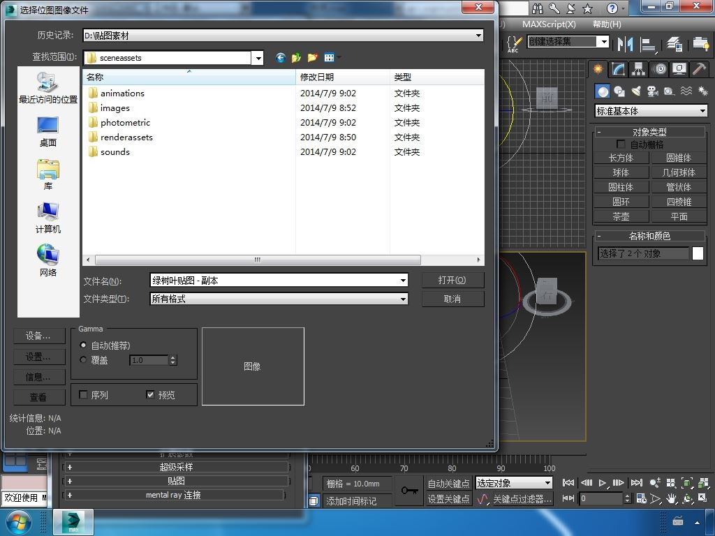The height and width of the screenshot is (536, 715).
Task: Click the 信息... info button
Action: pyautogui.click(x=39, y=376)
